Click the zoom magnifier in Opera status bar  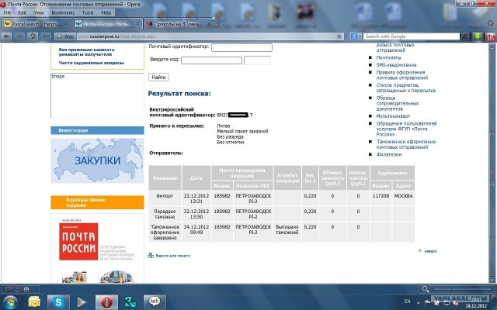tap(426, 289)
